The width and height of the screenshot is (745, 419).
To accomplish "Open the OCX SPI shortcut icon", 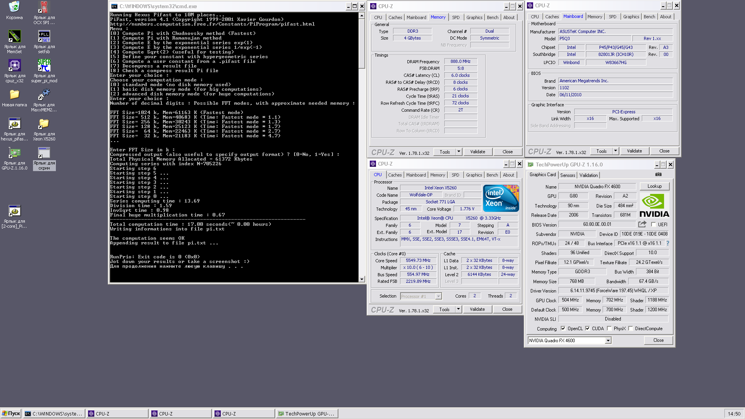I will [44, 7].
